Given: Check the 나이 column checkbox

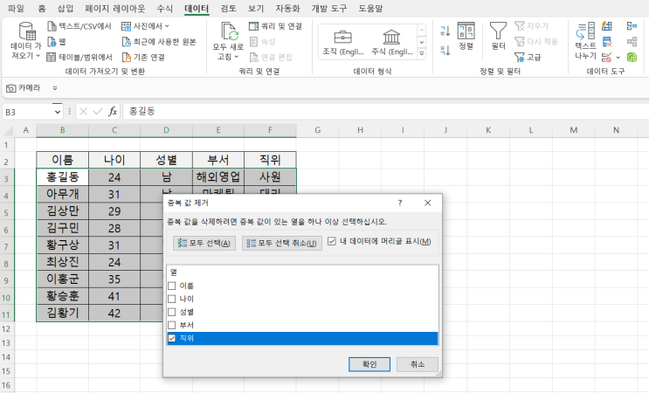Looking at the screenshot, I should point(172,299).
